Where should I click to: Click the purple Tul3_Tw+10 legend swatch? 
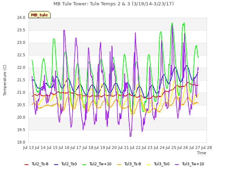(177, 164)
